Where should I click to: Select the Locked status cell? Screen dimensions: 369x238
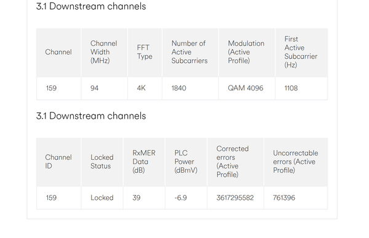pos(102,198)
